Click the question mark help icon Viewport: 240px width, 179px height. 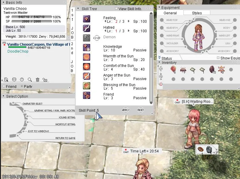tap(22, 79)
